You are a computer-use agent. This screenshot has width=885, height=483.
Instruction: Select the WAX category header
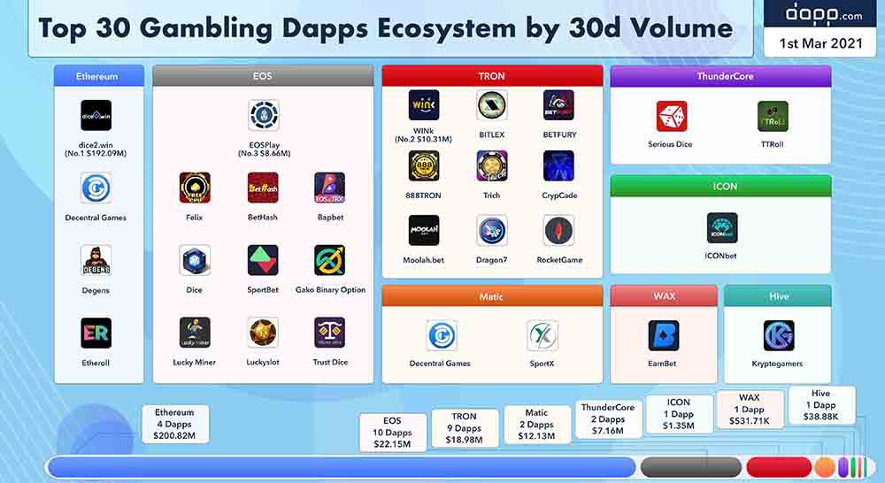tap(664, 296)
